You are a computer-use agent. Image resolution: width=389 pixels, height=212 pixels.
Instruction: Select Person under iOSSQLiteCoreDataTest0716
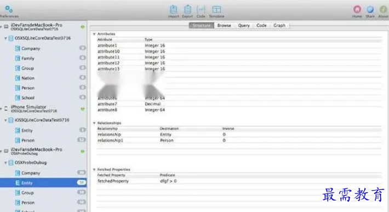pyautogui.click(x=43, y=140)
